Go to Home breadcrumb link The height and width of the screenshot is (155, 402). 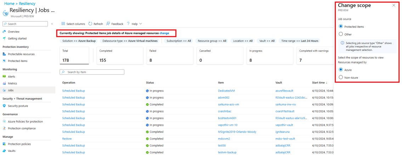pos(9,4)
